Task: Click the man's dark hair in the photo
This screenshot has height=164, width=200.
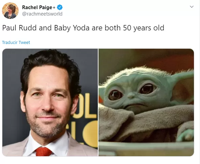Action: (50, 61)
